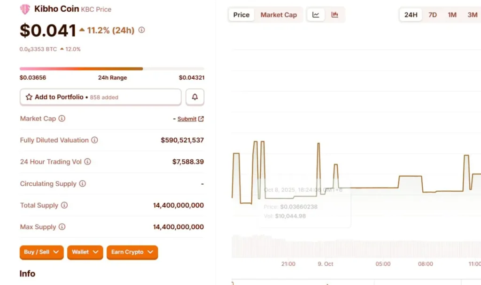Image resolution: width=481 pixels, height=285 pixels.
Task: Switch to candlestick chart view icon
Action: pos(335,15)
